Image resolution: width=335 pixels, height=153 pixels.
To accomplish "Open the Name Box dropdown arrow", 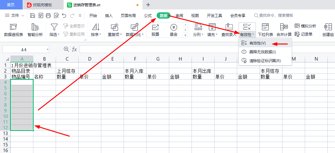I will pos(47,50).
